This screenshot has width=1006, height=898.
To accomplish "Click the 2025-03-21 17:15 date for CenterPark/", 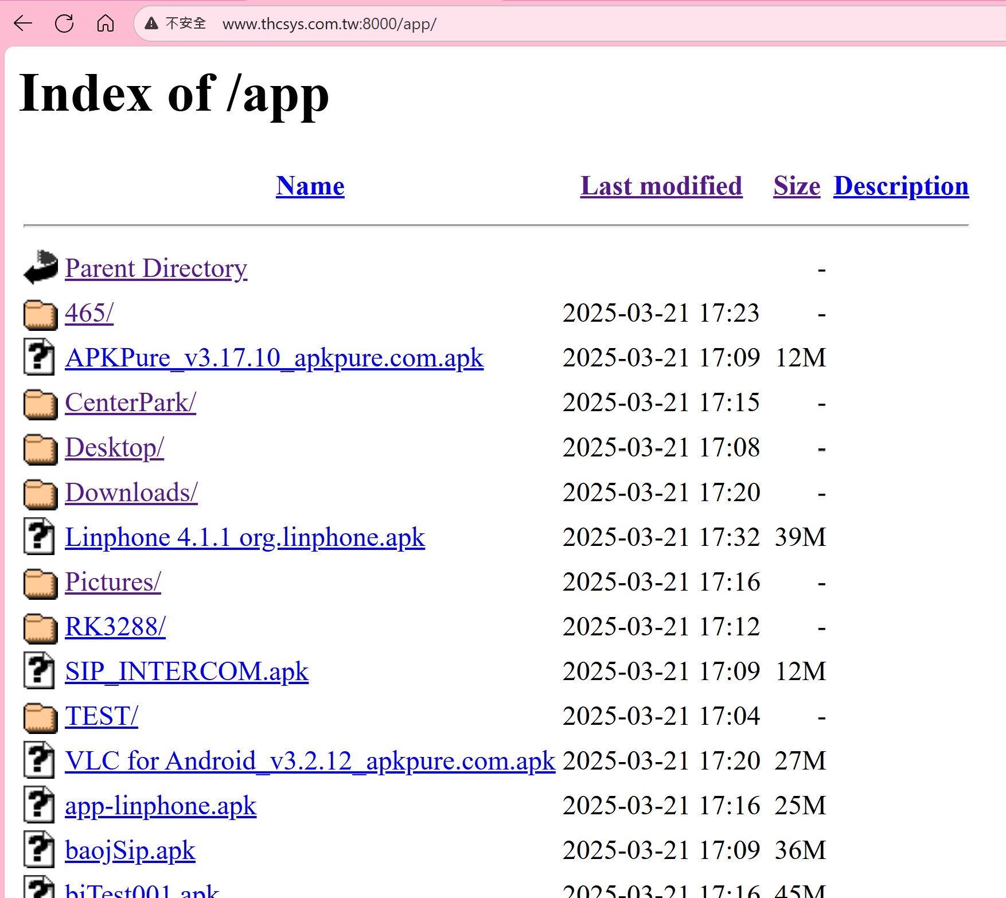I will [x=661, y=403].
